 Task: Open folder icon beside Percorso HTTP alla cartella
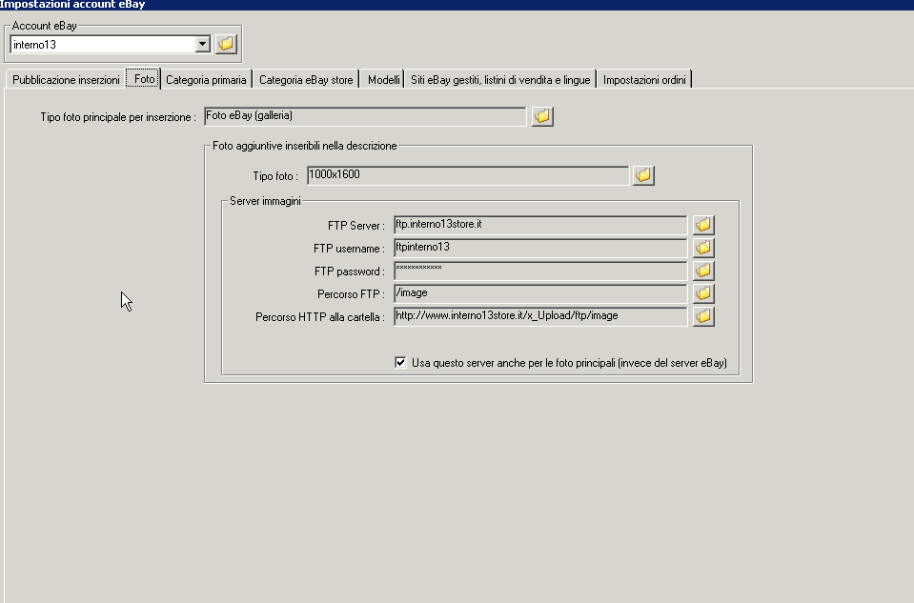tap(703, 315)
